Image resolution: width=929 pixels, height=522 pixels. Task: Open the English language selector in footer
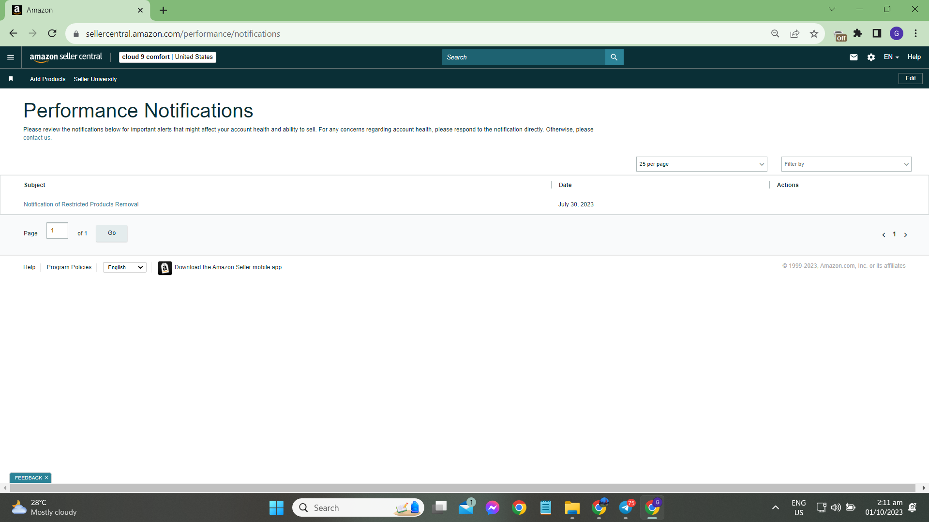pyautogui.click(x=125, y=268)
